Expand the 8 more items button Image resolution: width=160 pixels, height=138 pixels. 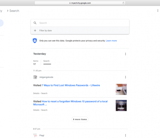[80, 119]
